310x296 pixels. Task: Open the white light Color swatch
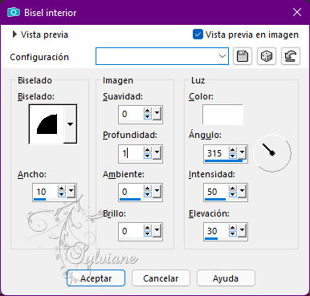click(x=222, y=115)
